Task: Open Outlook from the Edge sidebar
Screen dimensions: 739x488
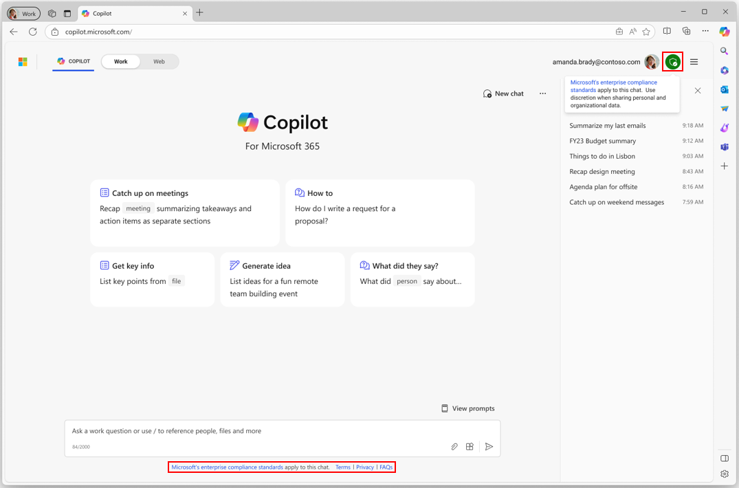Action: click(x=725, y=89)
